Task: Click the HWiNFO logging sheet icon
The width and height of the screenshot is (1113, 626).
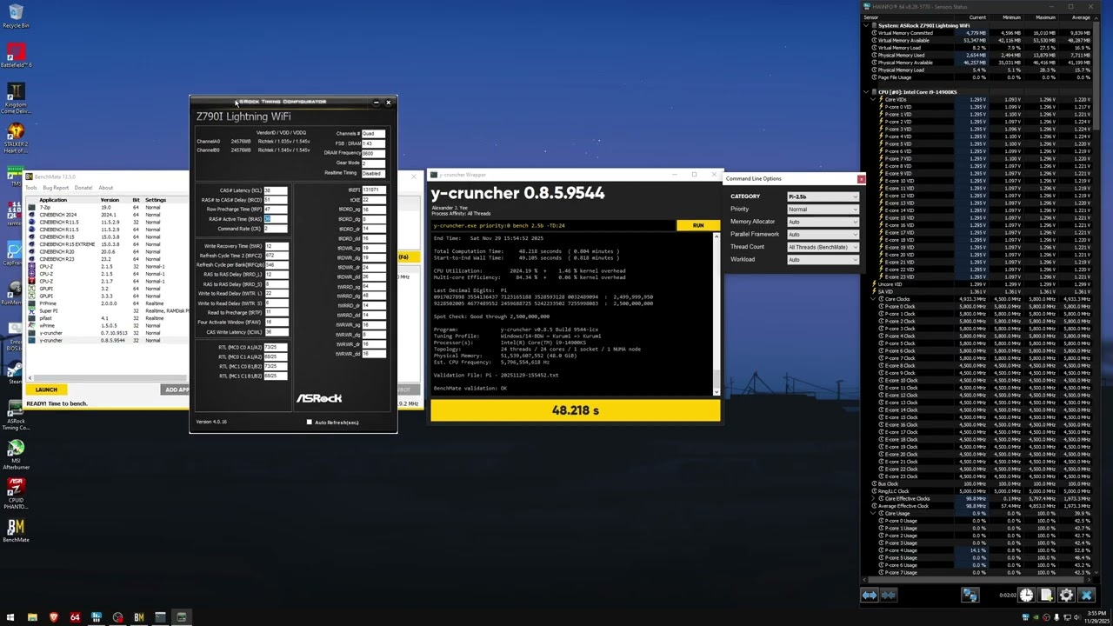Action: 1046,596
